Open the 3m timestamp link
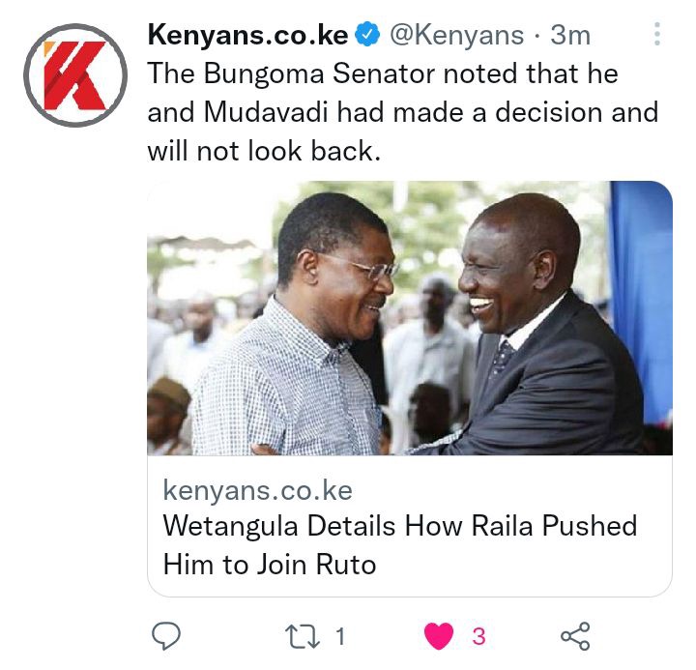The image size is (696, 670). pyautogui.click(x=570, y=35)
